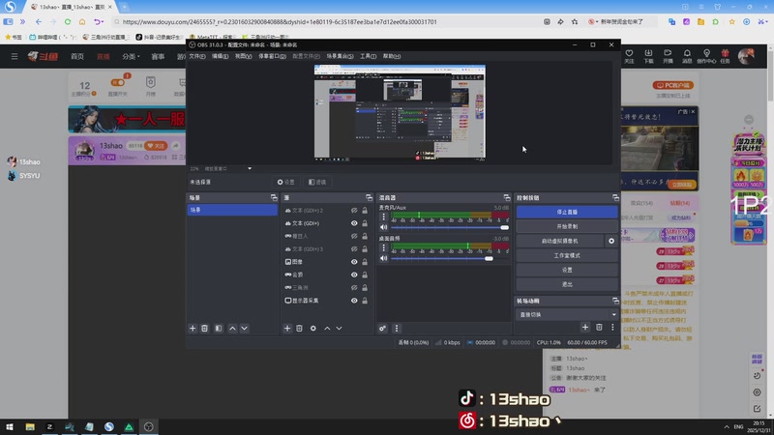Open the OBS 停靠窗口(D) menu
The image size is (774, 435).
273,56
